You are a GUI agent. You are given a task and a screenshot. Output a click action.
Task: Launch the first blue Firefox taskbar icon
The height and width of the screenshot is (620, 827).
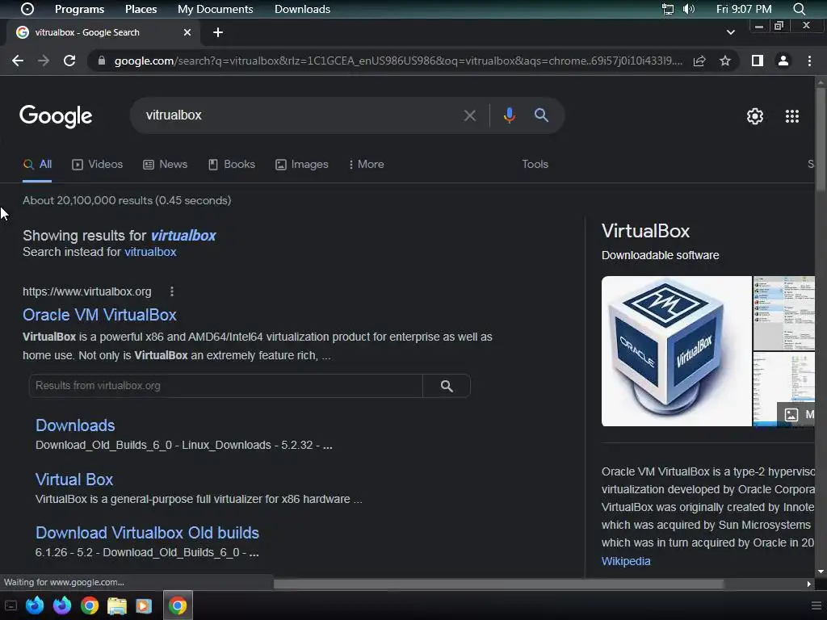pos(35,605)
